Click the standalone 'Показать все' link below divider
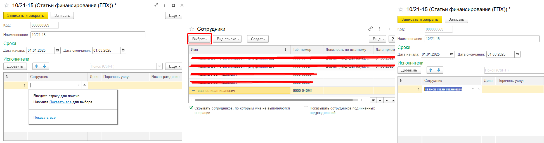Image resolution: width=544 pixels, height=143 pixels. click(44, 118)
